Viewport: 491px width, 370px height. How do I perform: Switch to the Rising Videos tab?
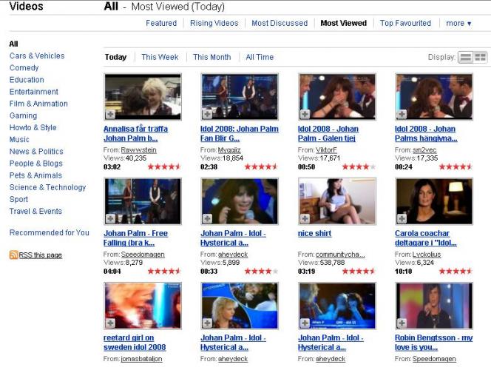[214, 23]
